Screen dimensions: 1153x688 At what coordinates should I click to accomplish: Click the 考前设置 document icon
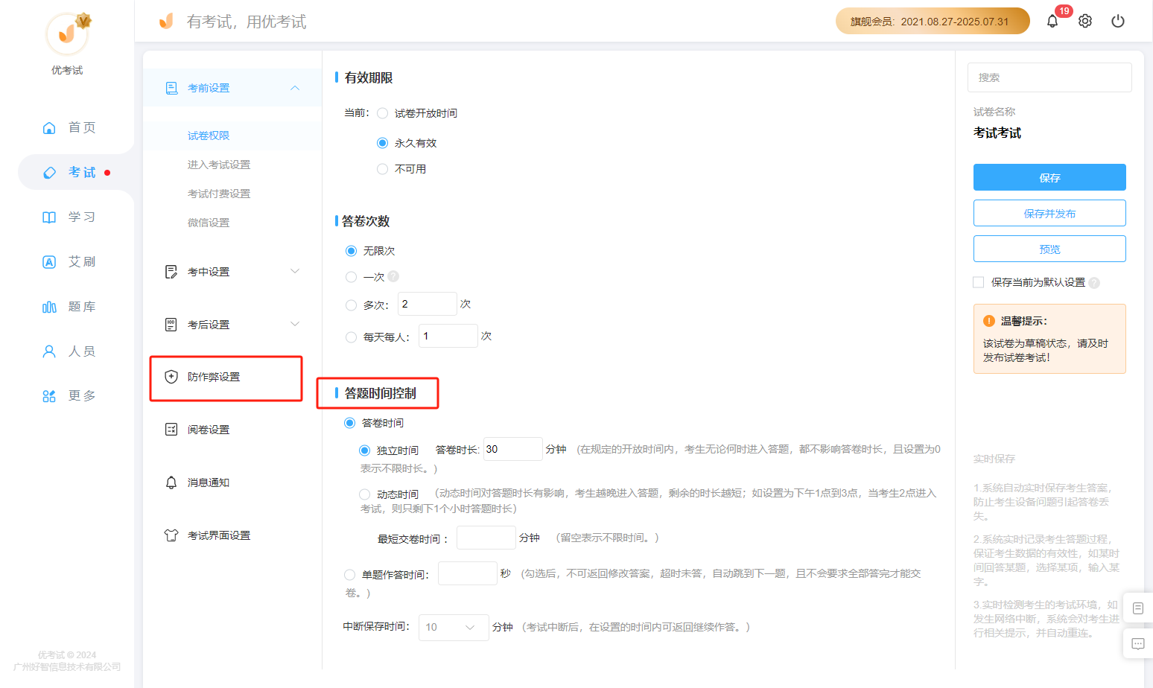(171, 88)
